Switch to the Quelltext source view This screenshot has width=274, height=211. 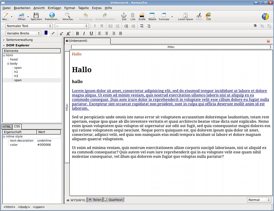[113, 200]
